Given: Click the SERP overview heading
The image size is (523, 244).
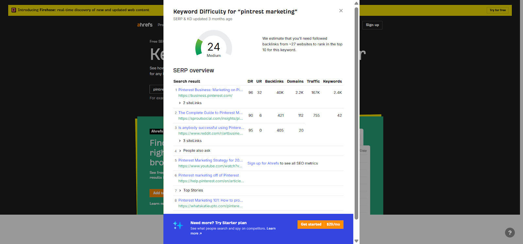Looking at the screenshot, I should coord(194,70).
